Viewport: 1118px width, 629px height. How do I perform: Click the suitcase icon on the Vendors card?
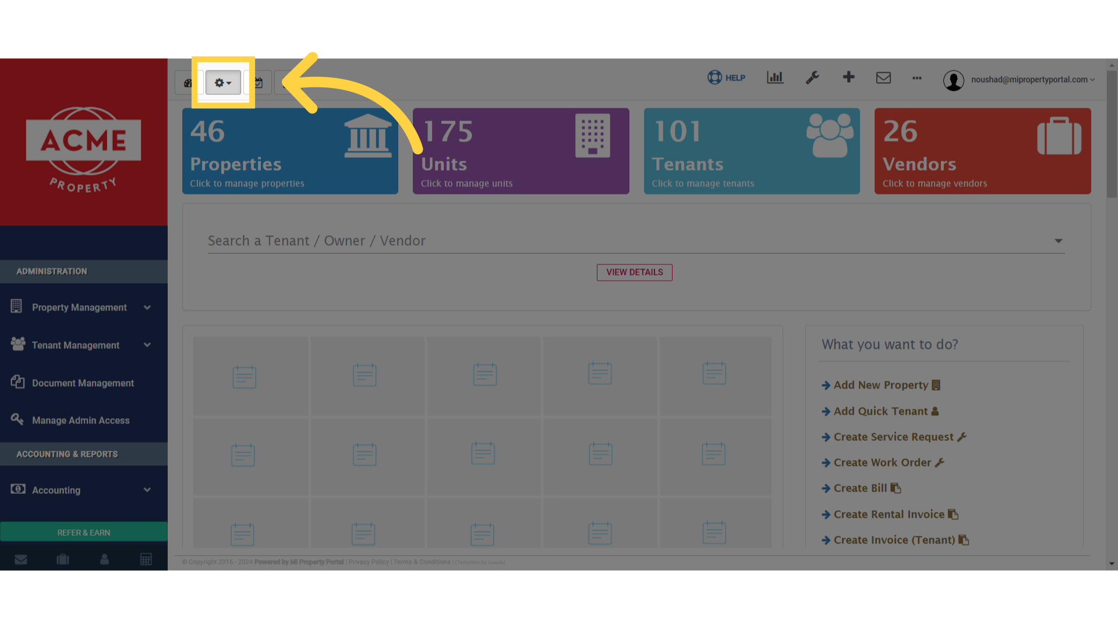[x=1059, y=136]
